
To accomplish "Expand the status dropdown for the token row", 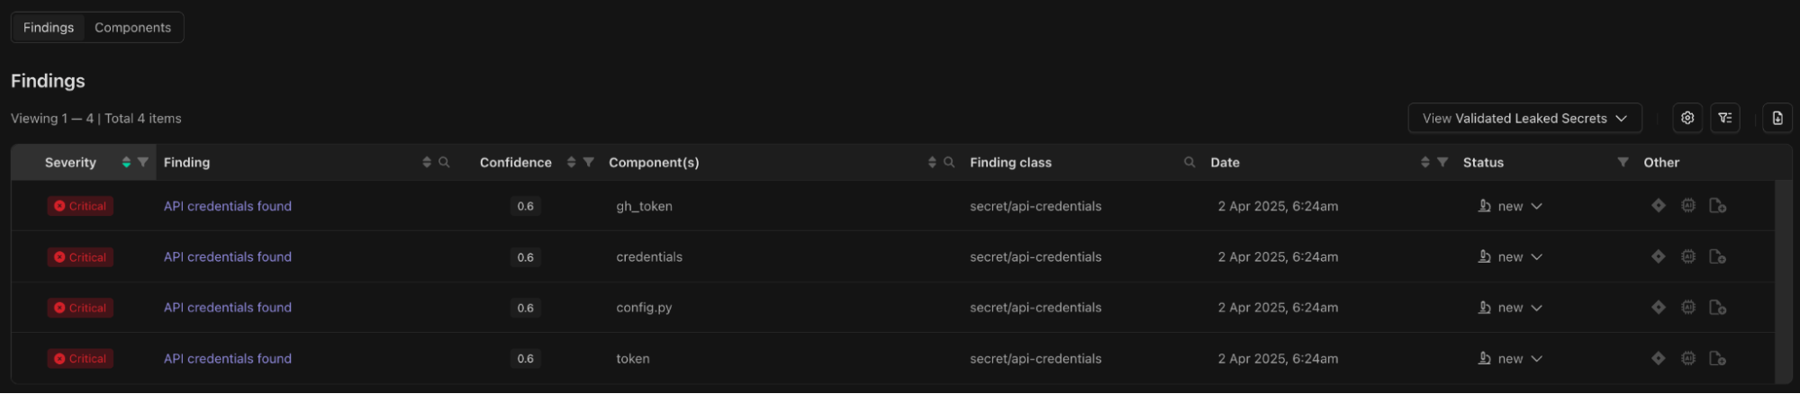I will (1511, 359).
